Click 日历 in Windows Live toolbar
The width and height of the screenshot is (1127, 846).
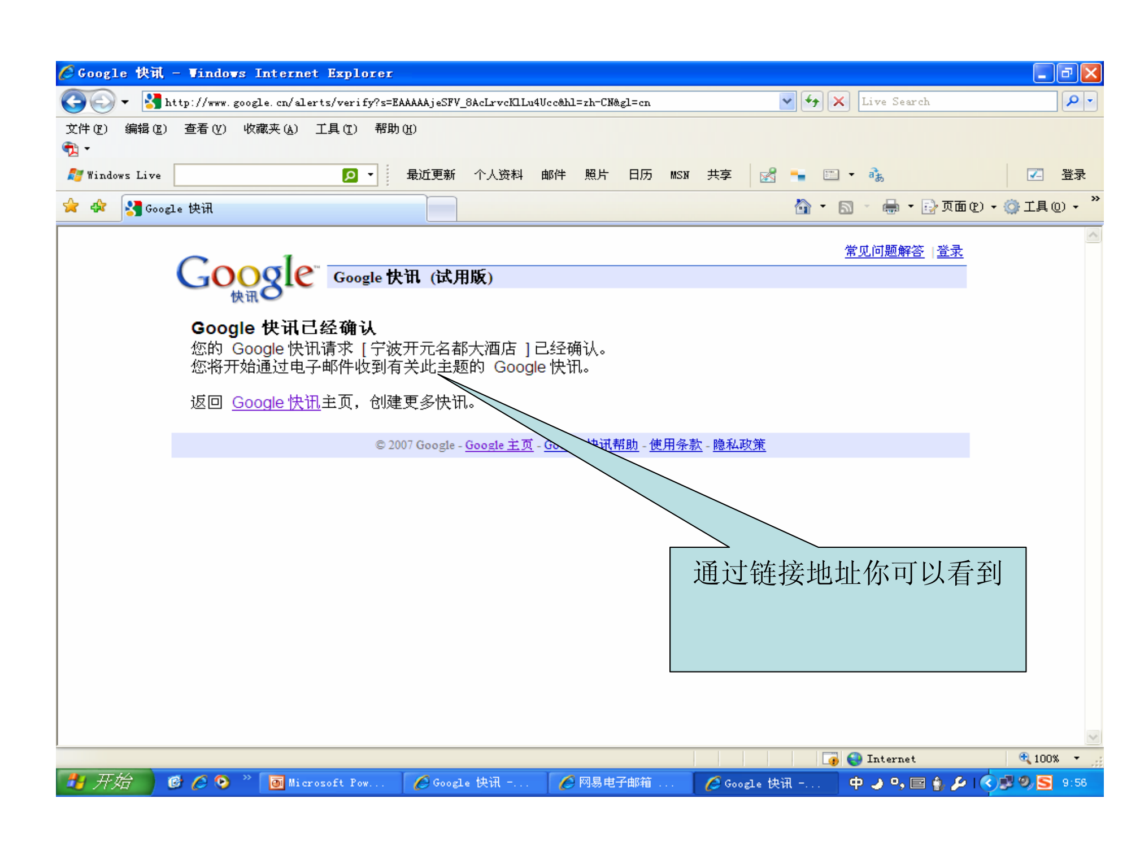[640, 175]
